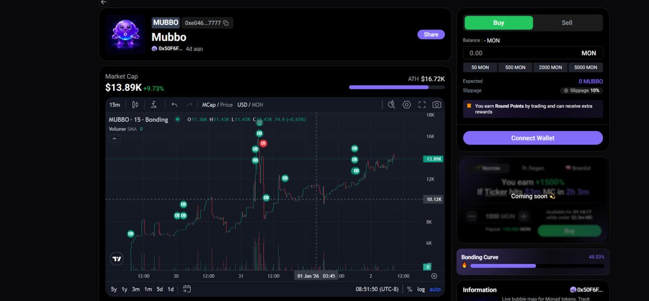Image resolution: width=649 pixels, height=301 pixels.
Task: Open the go-to-date calendar icon
Action: pyautogui.click(x=187, y=289)
